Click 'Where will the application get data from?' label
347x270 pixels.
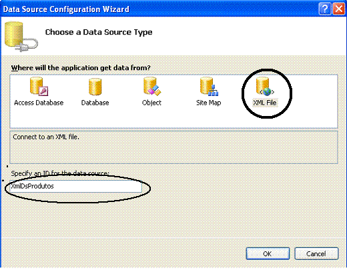coord(81,68)
